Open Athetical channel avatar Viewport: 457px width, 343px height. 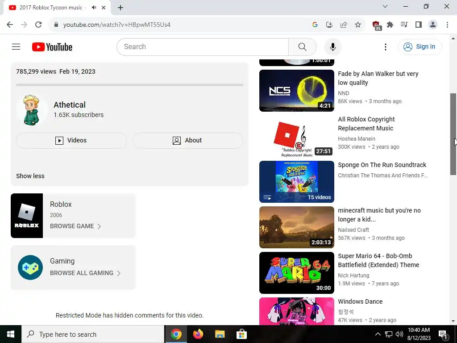[x=32, y=110]
